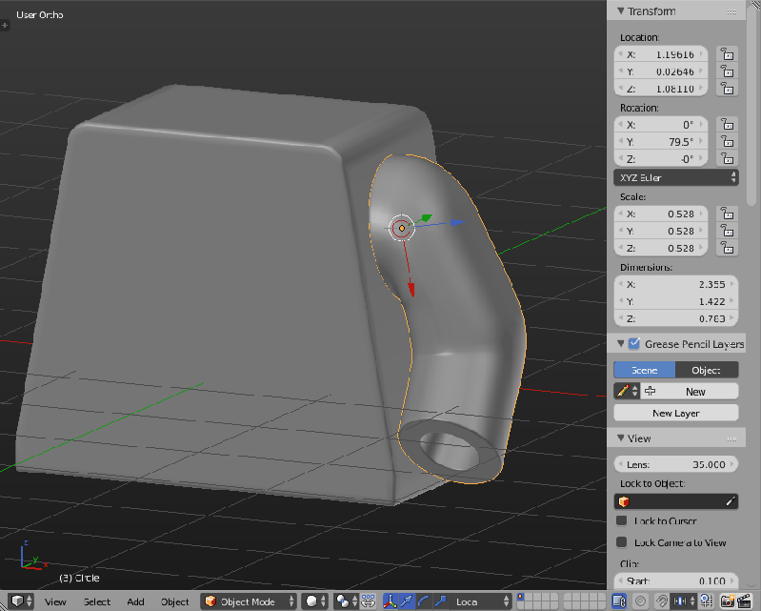
Task: Select Scene grease pencil source
Action: click(645, 370)
